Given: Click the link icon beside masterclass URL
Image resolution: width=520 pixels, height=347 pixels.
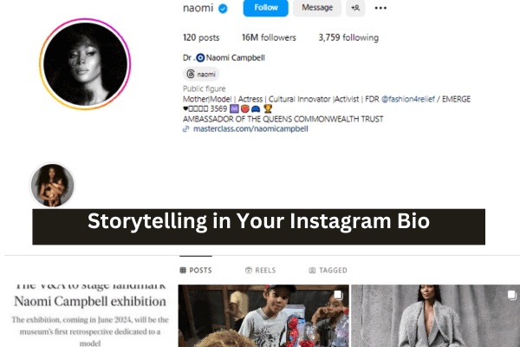Looking at the screenshot, I should [186, 129].
